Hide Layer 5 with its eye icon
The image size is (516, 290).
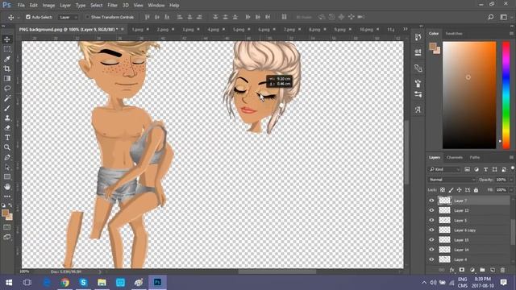(431, 220)
